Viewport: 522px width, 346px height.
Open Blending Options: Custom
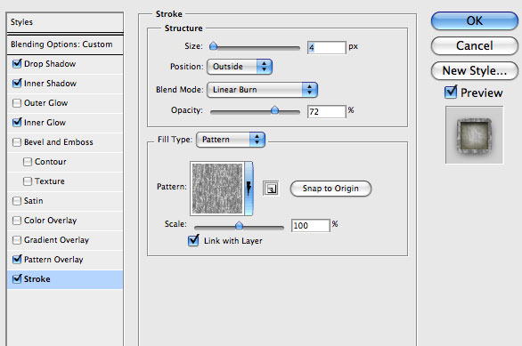[x=65, y=44]
